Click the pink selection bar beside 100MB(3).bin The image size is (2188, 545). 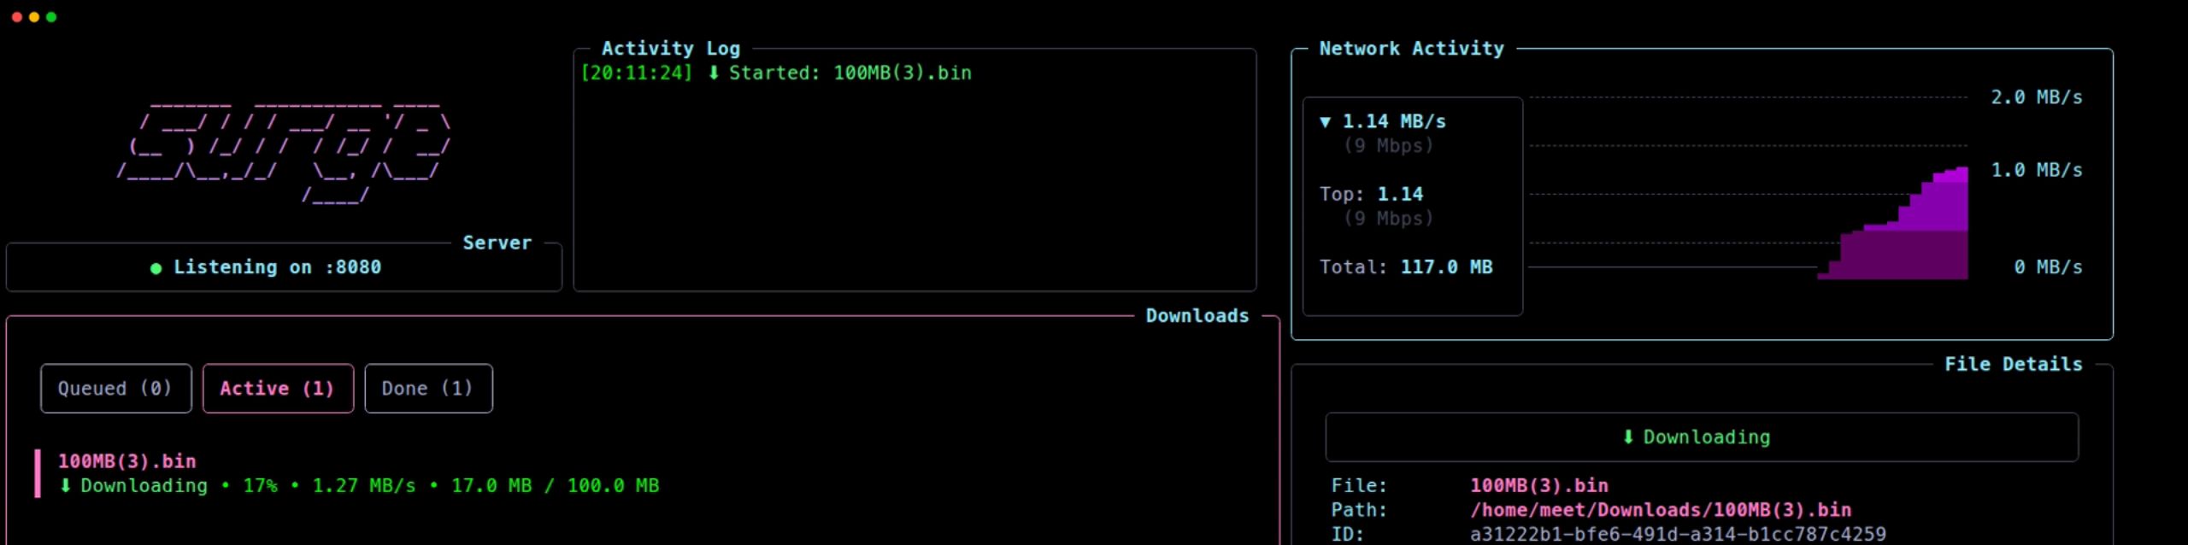(38, 473)
